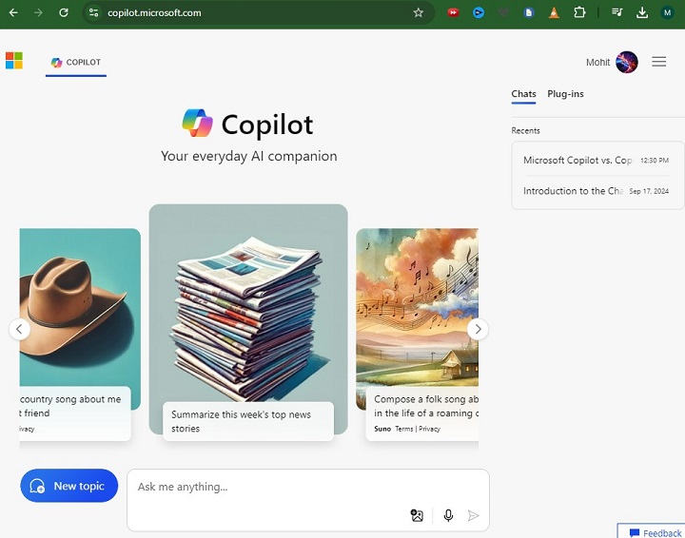This screenshot has height=538, width=685.
Task: Open the media control playlist icon
Action: (x=616, y=12)
